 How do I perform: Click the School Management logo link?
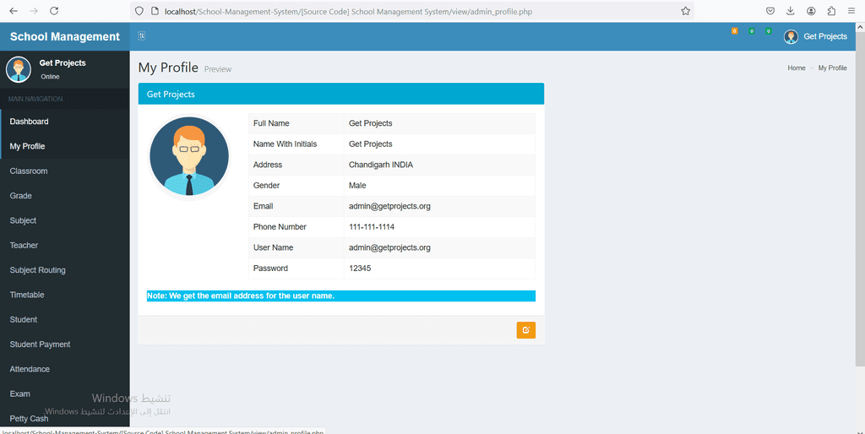(65, 36)
